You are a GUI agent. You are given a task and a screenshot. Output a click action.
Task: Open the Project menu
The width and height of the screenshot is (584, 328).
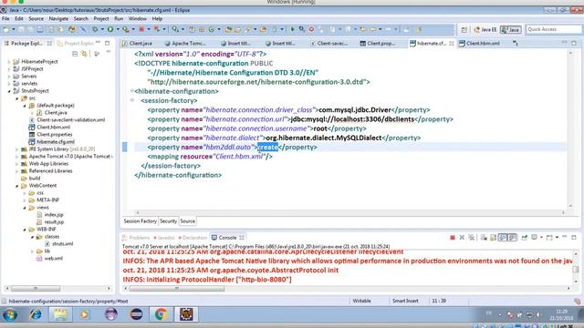[101, 18]
